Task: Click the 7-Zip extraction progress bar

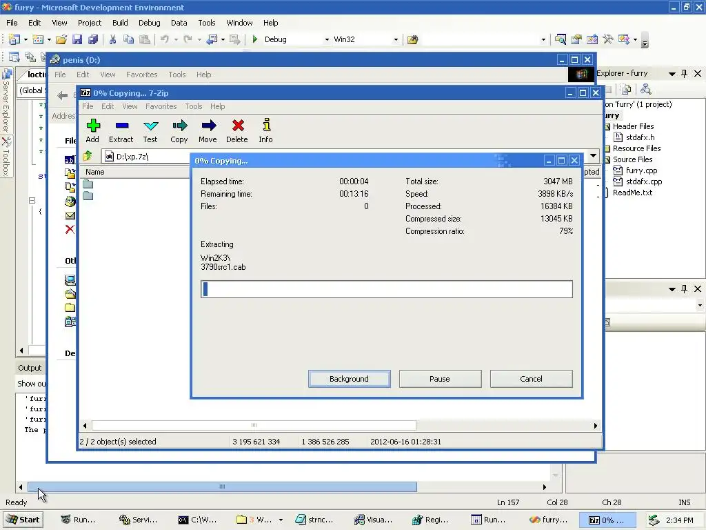Action: [x=387, y=289]
